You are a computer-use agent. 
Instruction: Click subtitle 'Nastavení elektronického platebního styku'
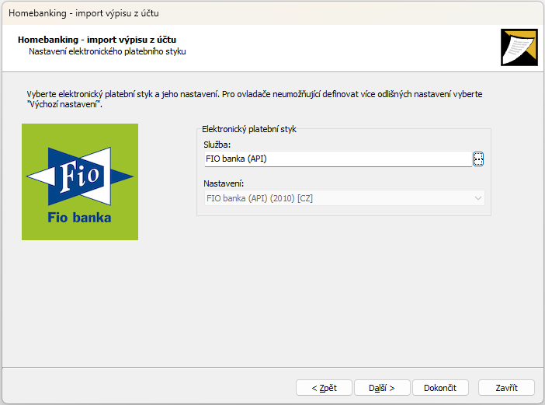(107, 51)
